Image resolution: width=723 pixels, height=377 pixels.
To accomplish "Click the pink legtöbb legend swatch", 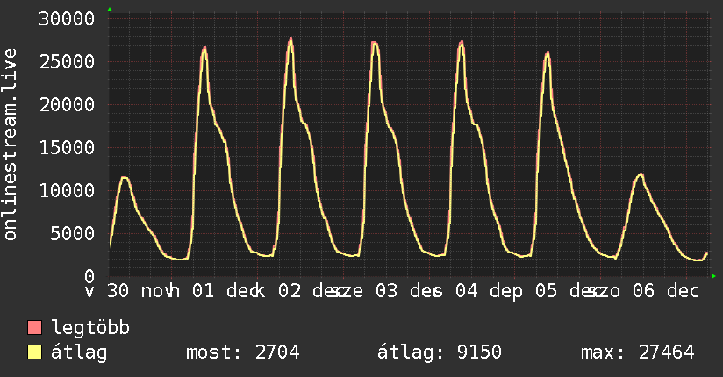I will point(34,327).
